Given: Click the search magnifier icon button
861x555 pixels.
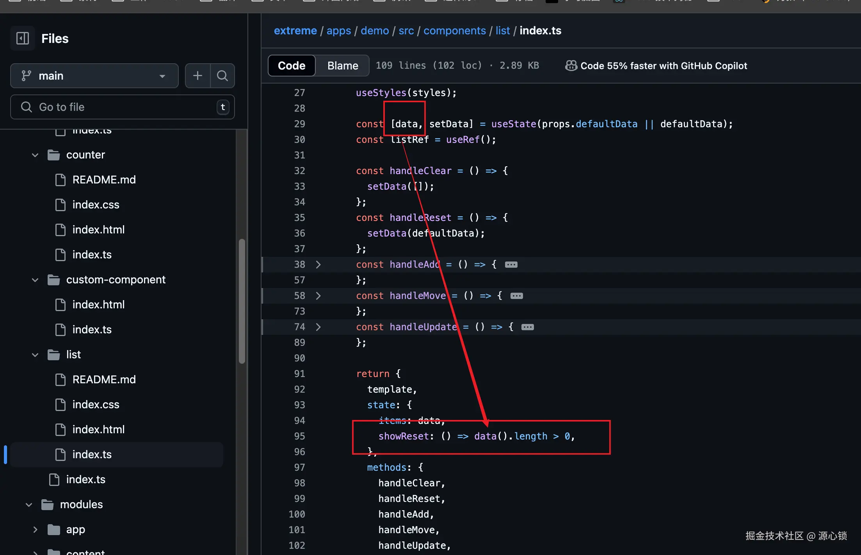Looking at the screenshot, I should point(222,76).
